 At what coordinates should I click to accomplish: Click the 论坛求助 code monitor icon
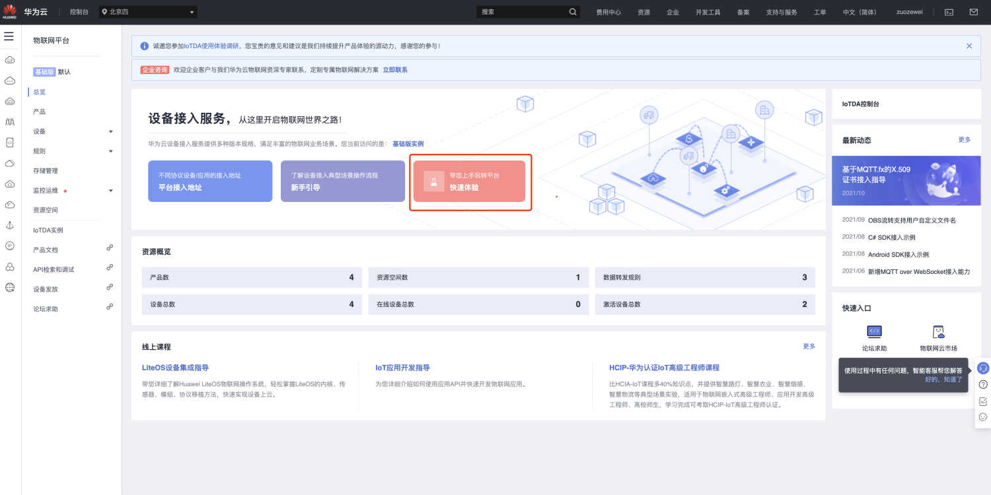[x=874, y=331]
